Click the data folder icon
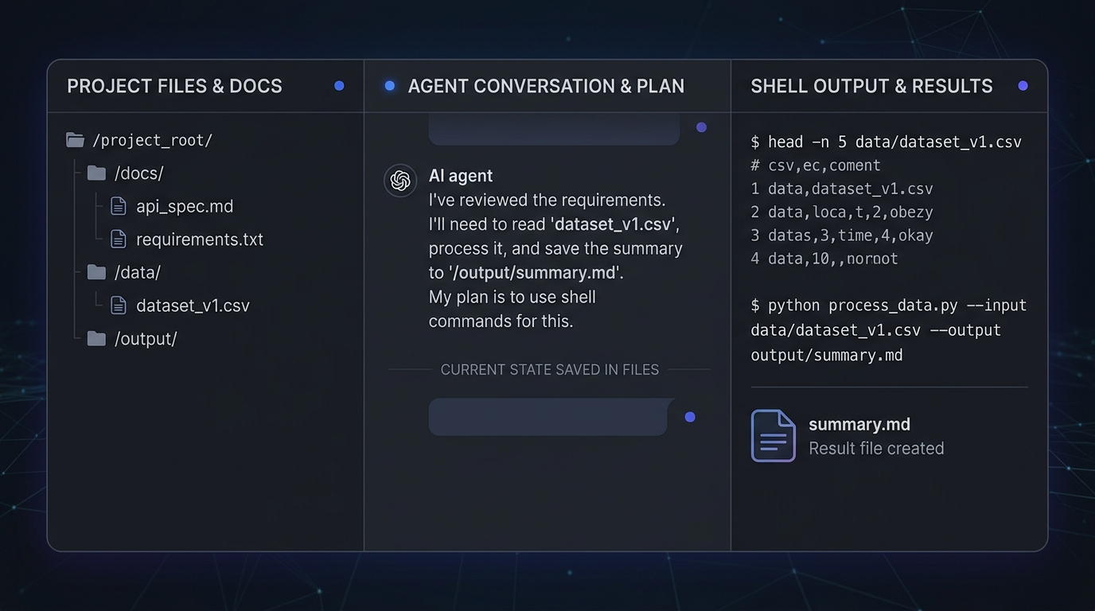The image size is (1095, 611). (96, 273)
